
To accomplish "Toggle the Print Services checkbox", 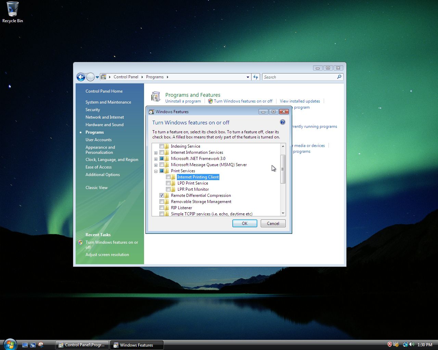I will pos(162,171).
